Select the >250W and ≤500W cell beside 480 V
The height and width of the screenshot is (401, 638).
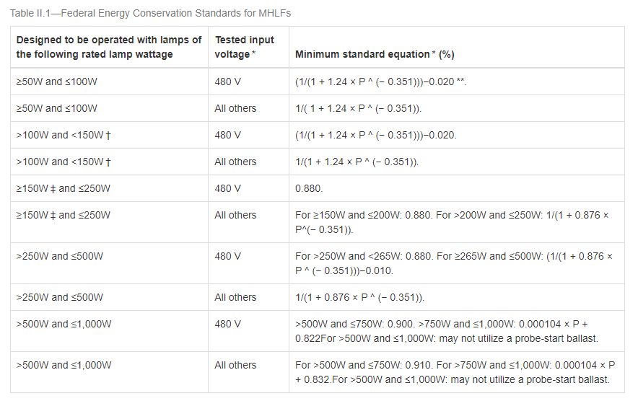(x=60, y=256)
